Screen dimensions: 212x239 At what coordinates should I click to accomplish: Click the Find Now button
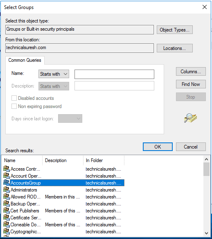[x=191, y=84]
